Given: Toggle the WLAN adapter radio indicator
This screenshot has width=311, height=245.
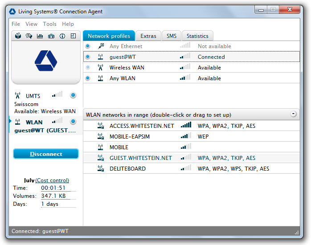Looking at the screenshot, I should pyautogui.click(x=73, y=121).
